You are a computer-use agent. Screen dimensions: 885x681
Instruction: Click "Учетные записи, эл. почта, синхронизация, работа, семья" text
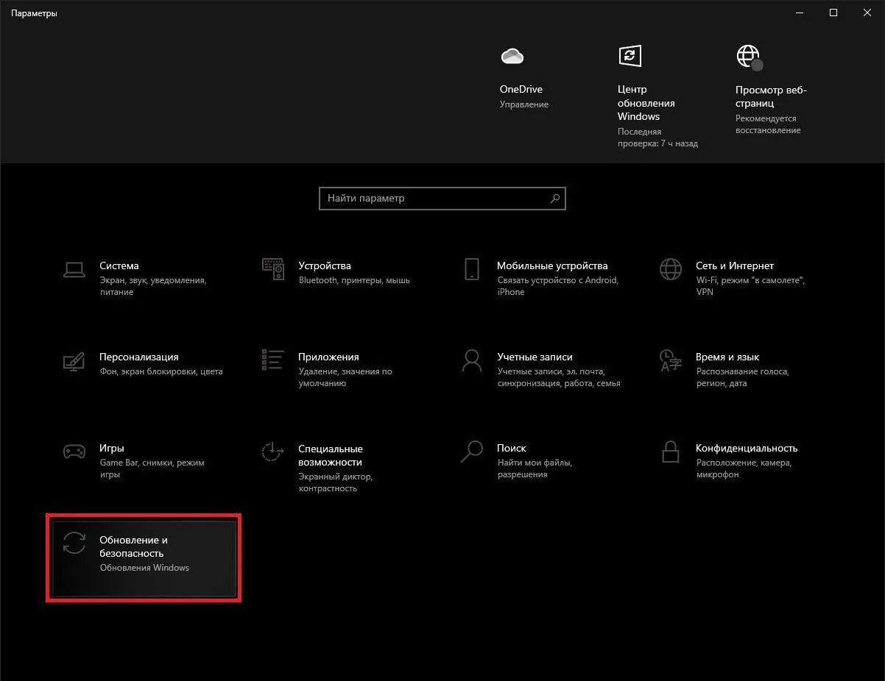click(559, 377)
